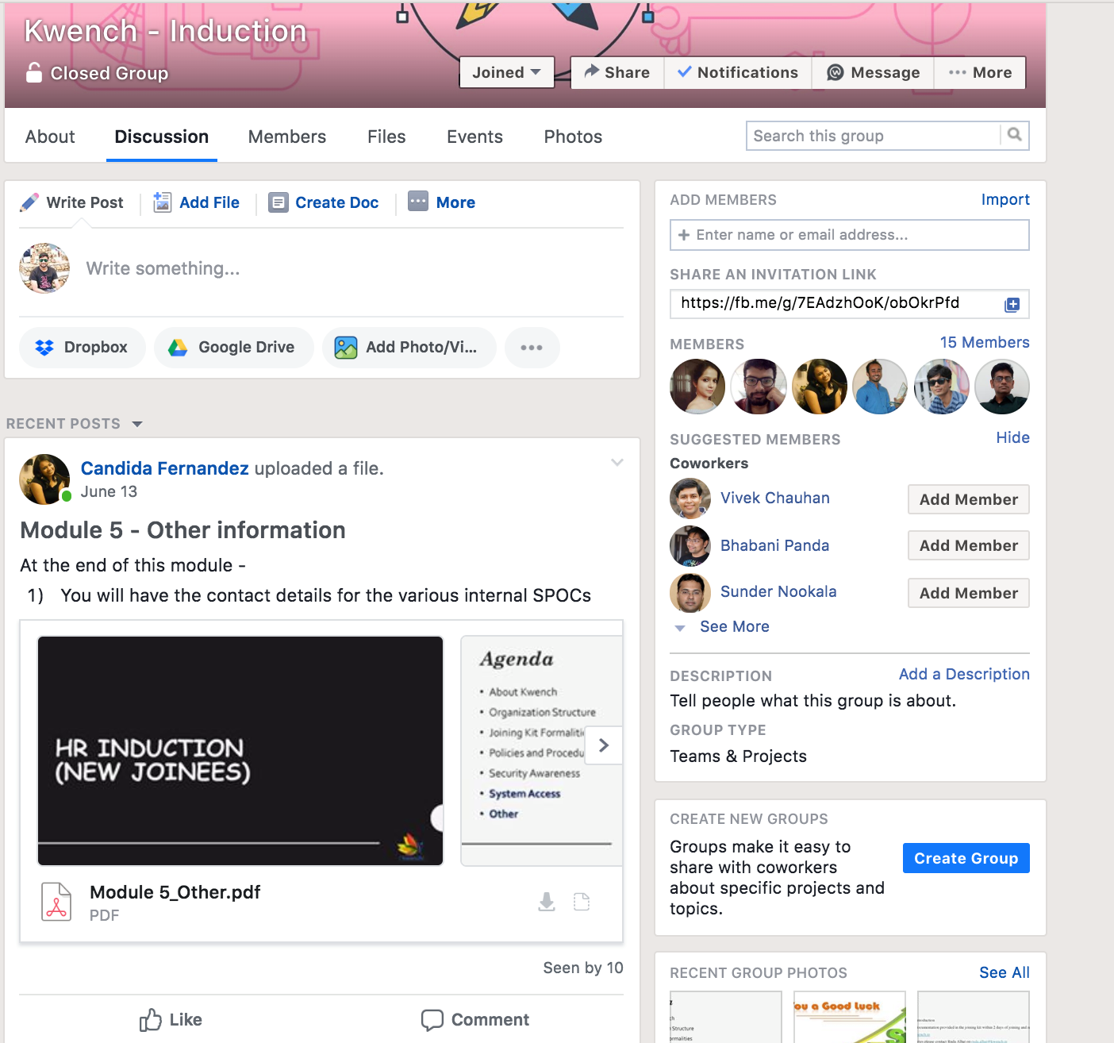Open the post options chevron

coord(617,462)
